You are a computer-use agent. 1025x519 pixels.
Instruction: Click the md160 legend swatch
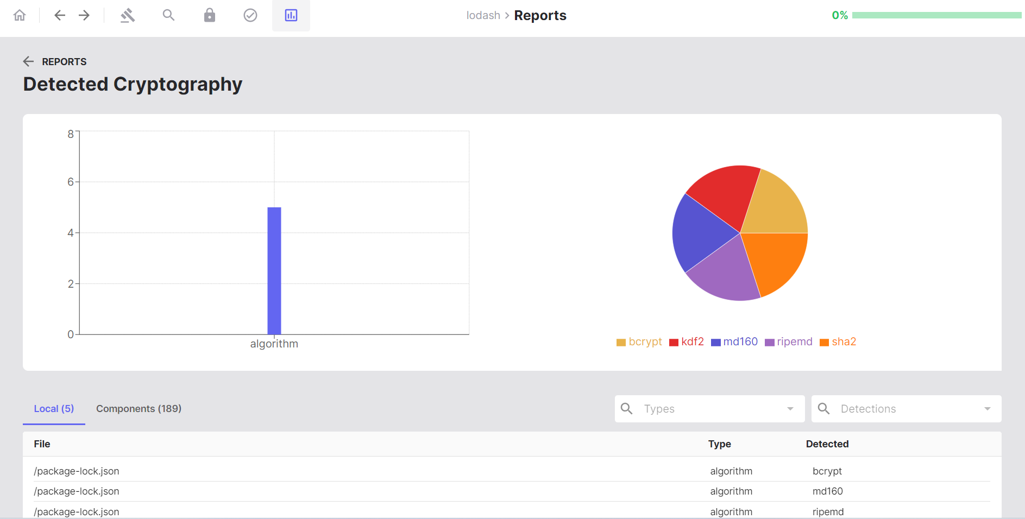click(716, 343)
